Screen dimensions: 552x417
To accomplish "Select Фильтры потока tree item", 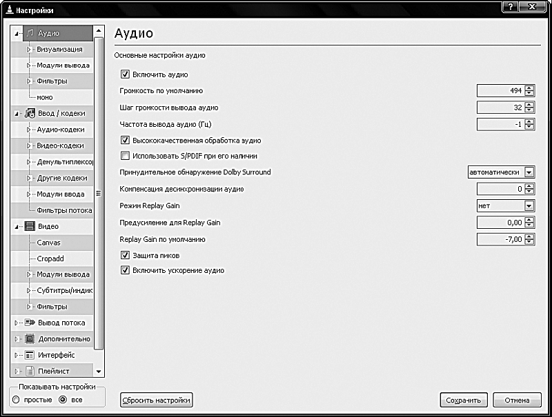I will 64,210.
